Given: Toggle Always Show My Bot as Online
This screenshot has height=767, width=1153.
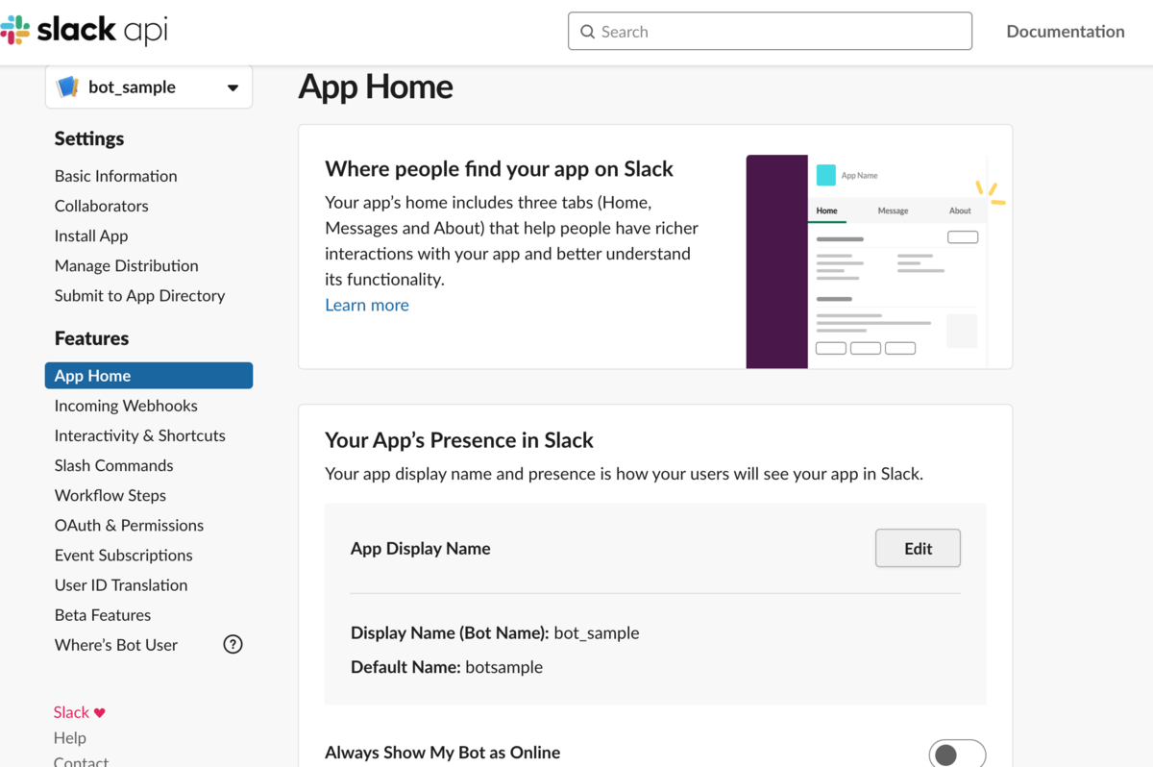Looking at the screenshot, I should coord(957,755).
